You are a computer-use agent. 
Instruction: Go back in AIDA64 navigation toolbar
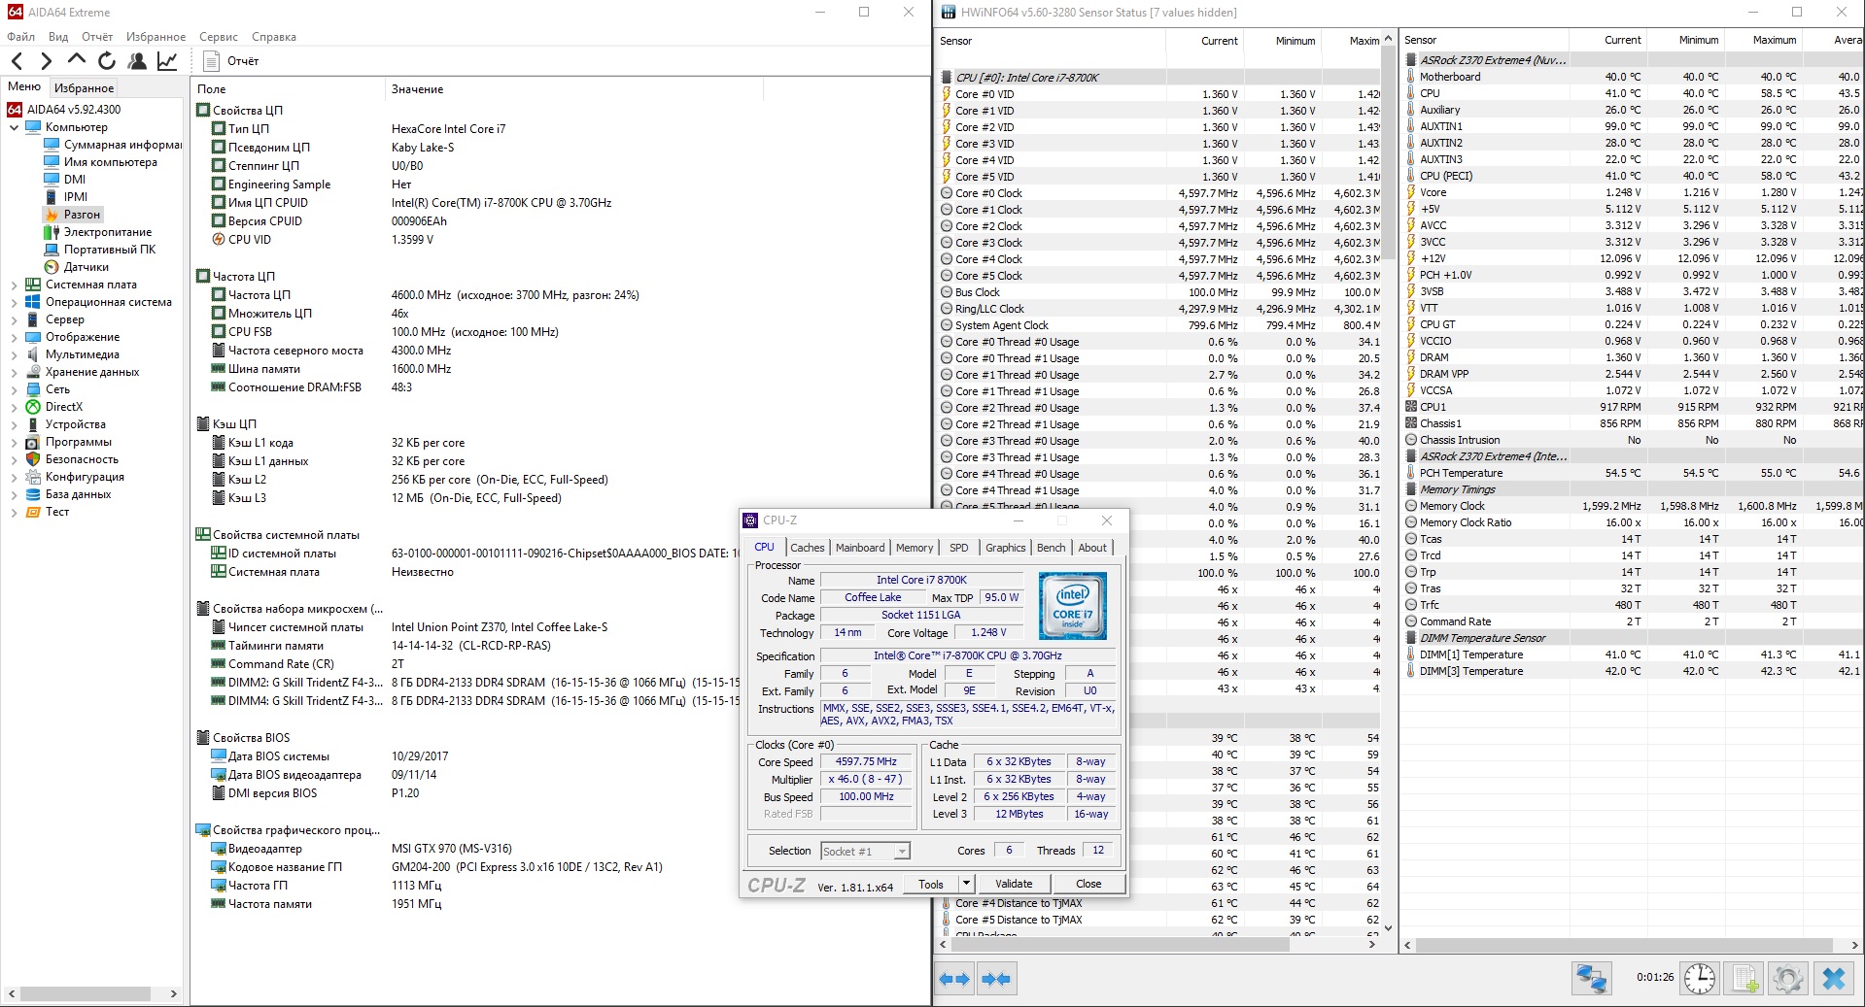(x=17, y=61)
